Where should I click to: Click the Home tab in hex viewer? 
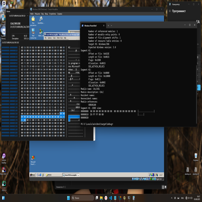coord(8,11)
